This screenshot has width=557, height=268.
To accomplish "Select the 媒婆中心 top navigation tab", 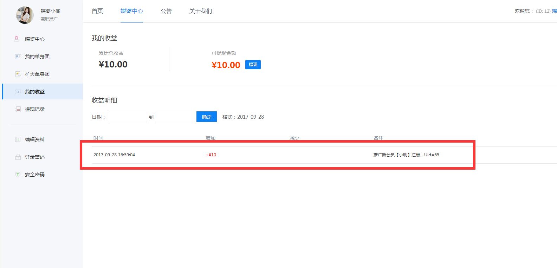I will 132,11.
